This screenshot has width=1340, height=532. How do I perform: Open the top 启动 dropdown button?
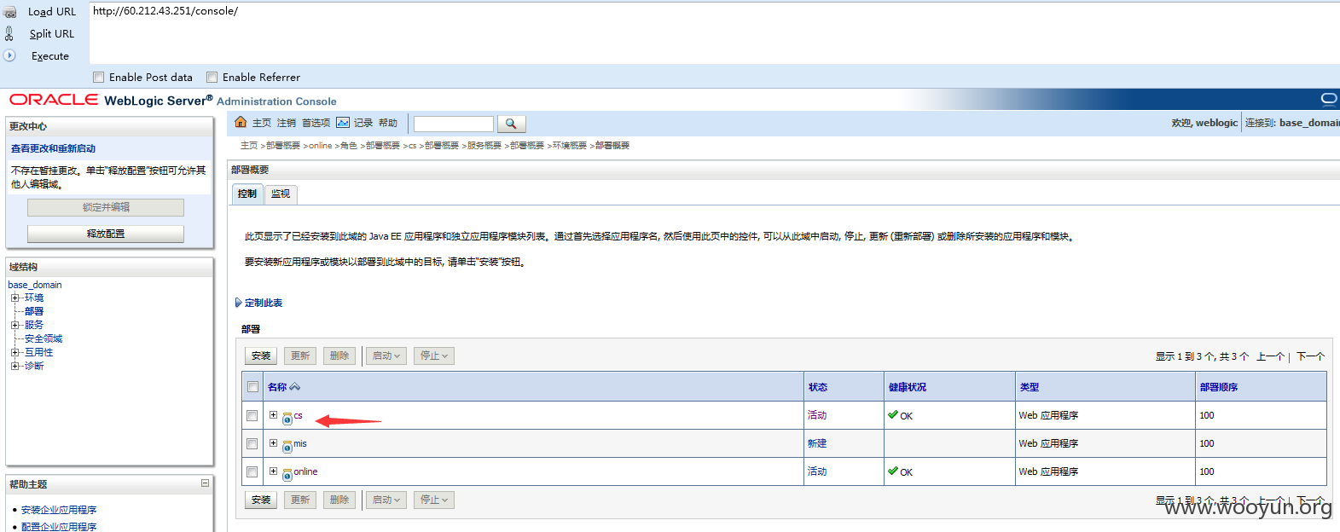pos(386,356)
